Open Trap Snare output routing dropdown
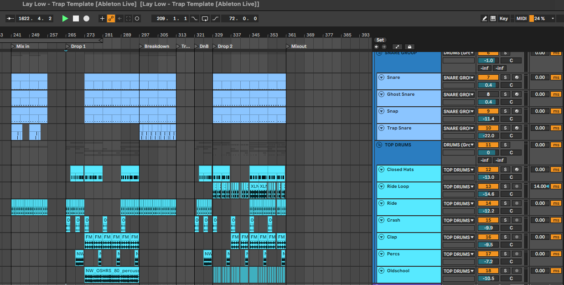 459,128
